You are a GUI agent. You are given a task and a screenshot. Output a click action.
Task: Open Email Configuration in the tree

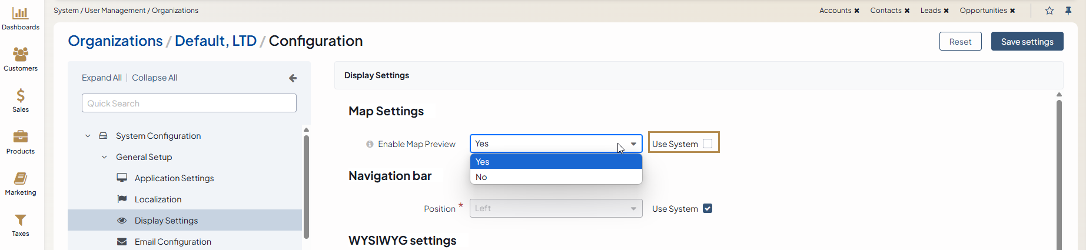coord(172,242)
